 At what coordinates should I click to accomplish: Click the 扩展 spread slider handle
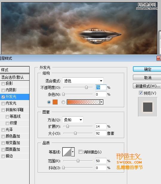(x=68, y=126)
